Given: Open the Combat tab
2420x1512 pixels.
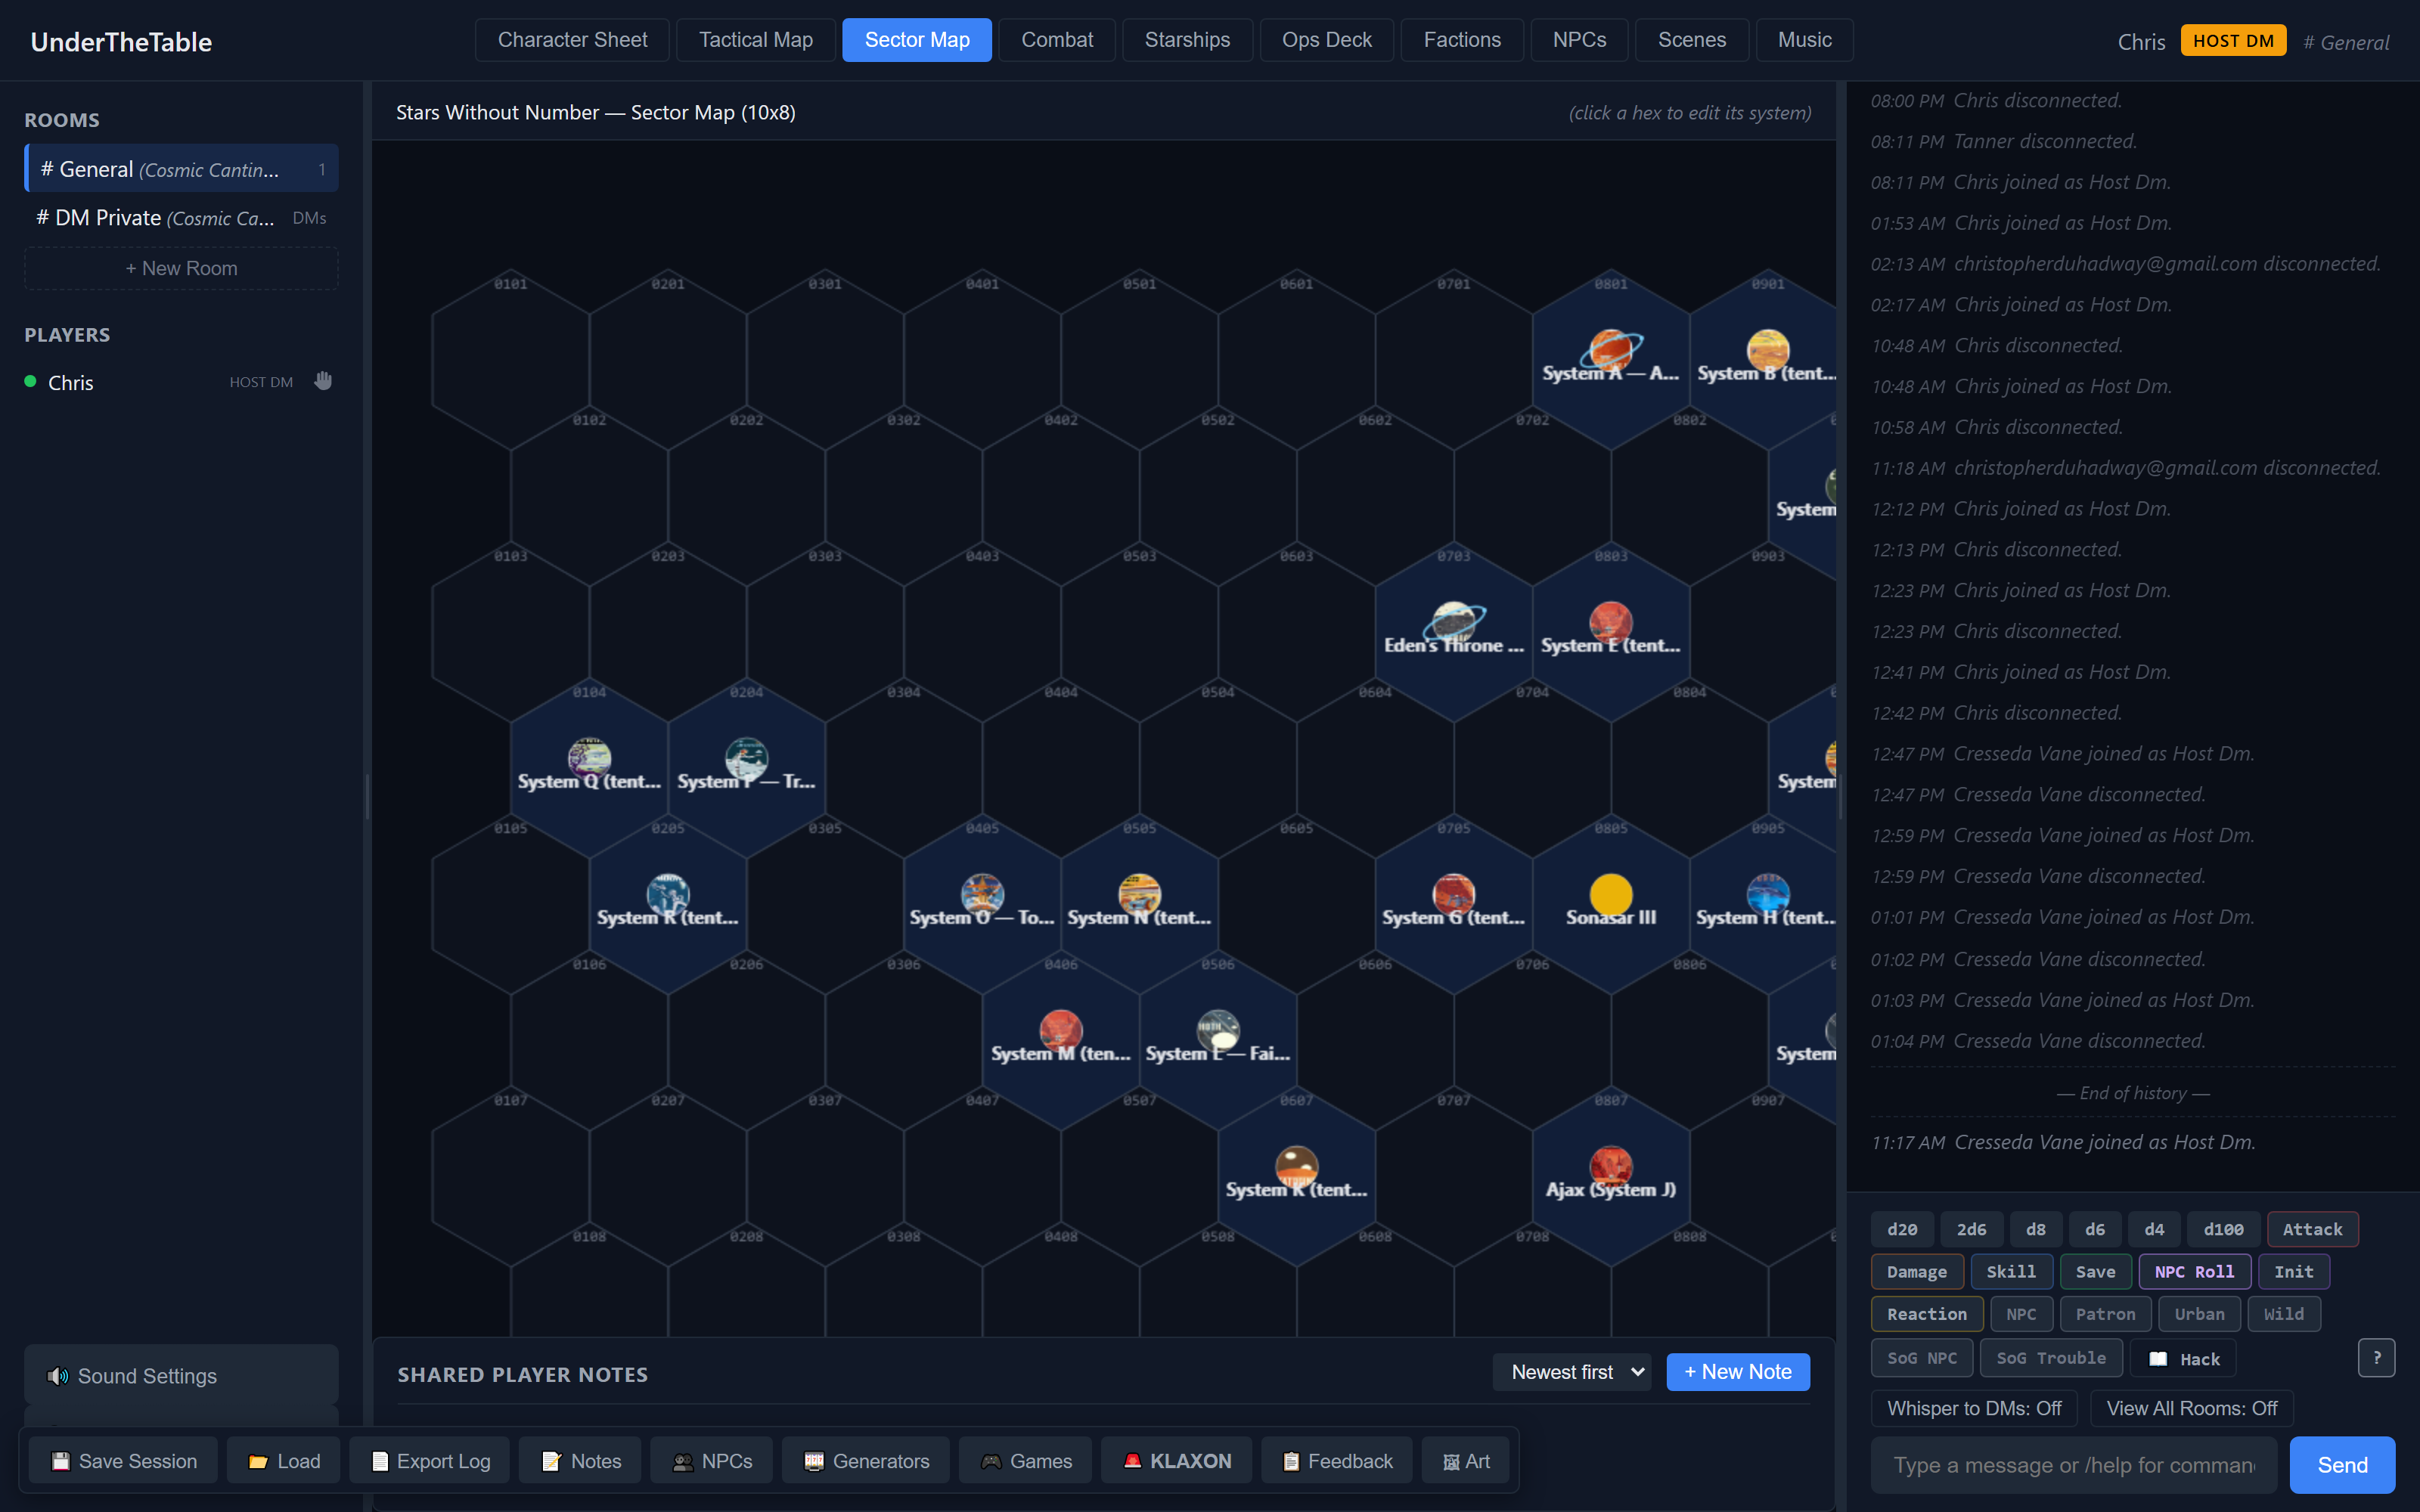Looking at the screenshot, I should (1056, 40).
